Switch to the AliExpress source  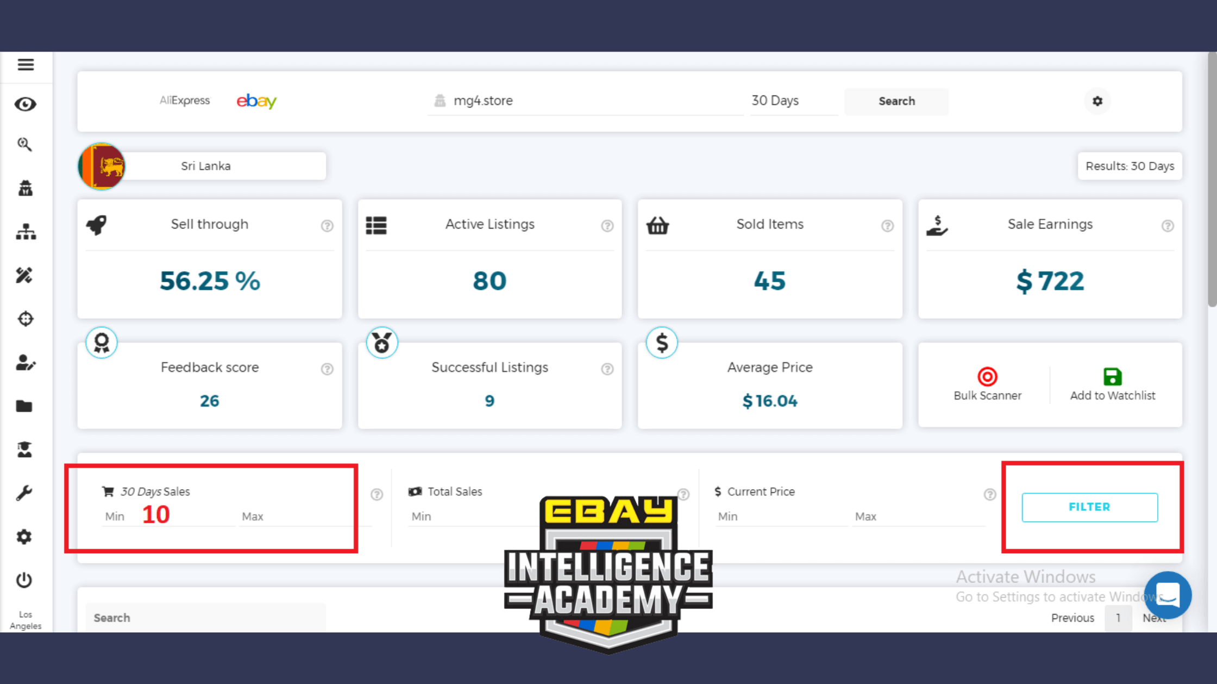184,100
